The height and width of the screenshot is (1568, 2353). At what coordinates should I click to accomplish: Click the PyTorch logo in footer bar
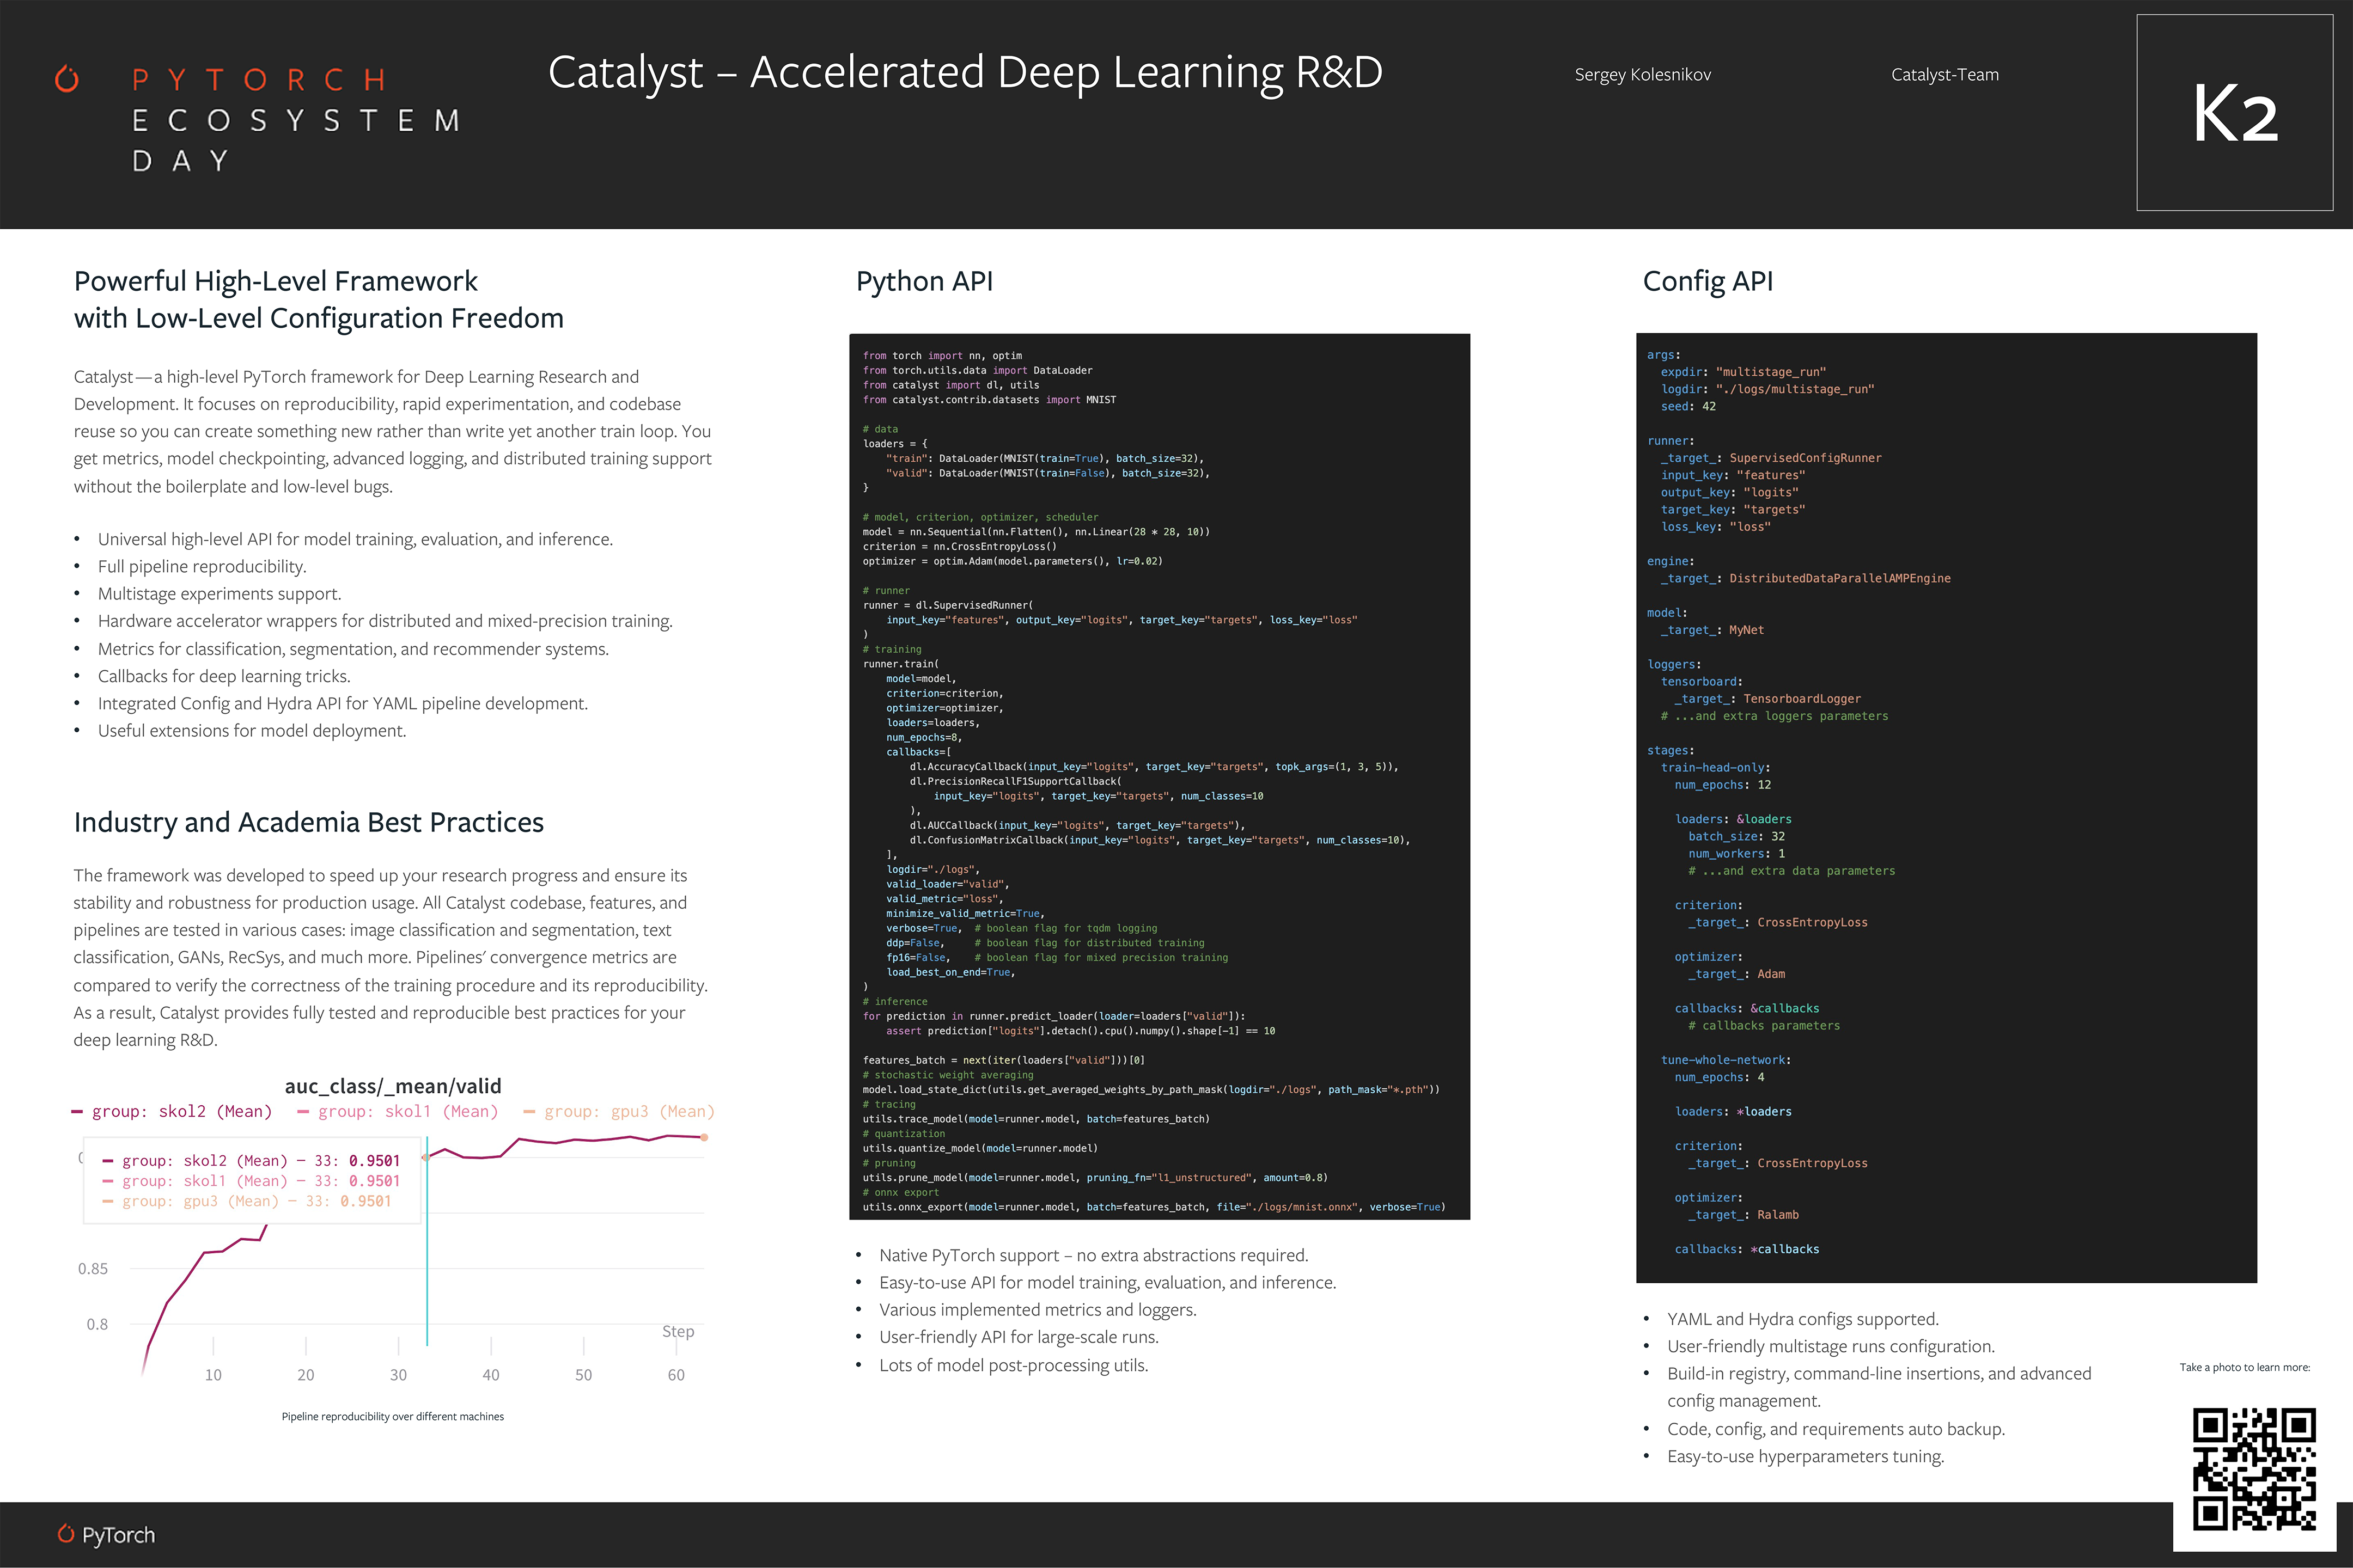(x=106, y=1535)
